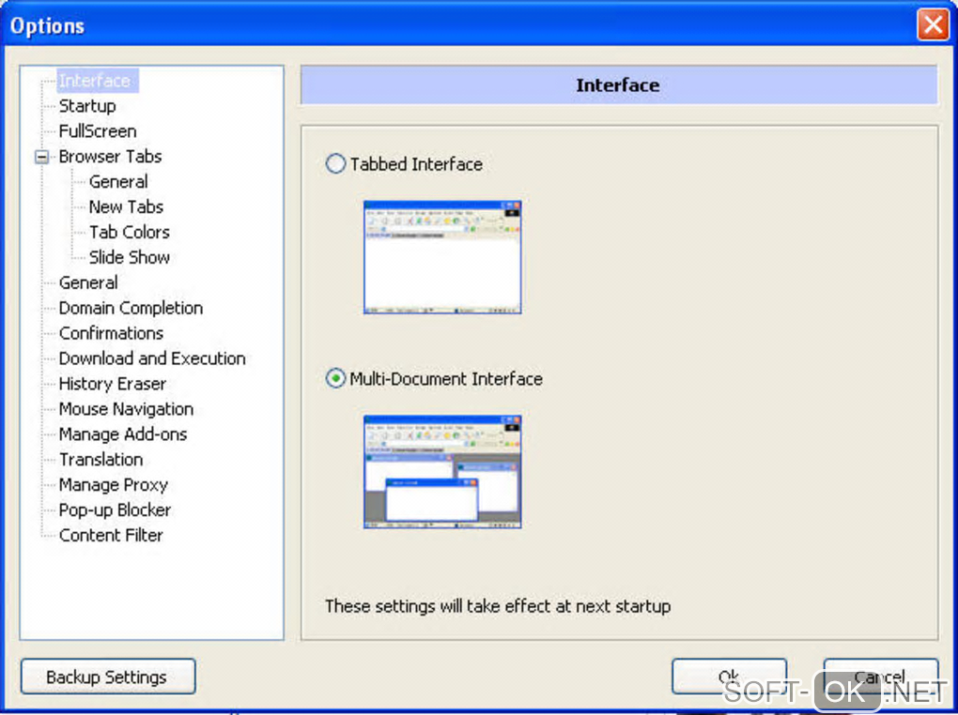Confirm options with the Ok button
Image resolution: width=958 pixels, height=715 pixels.
(x=729, y=676)
